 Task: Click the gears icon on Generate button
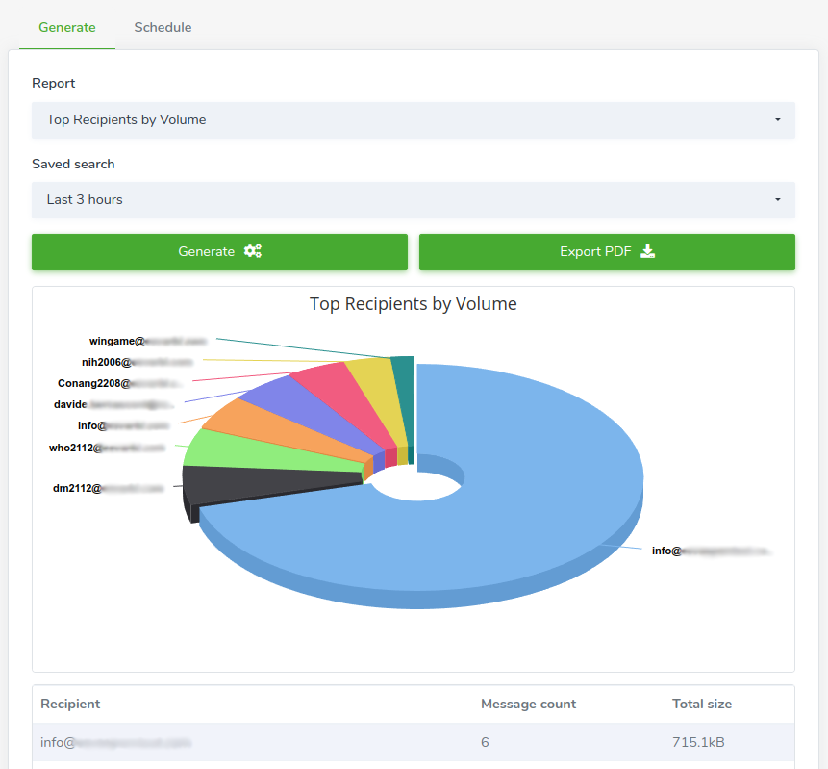tap(252, 251)
